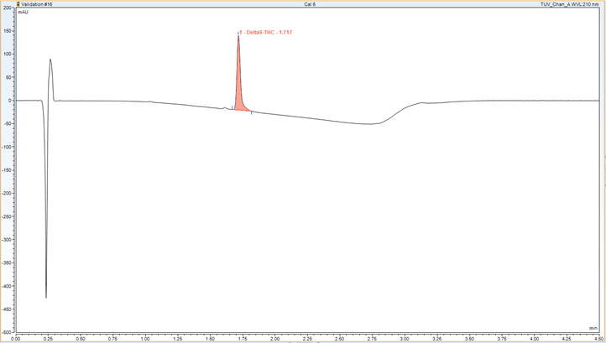Click the Cal 6 injection title
The width and height of the screenshot is (606, 343).
point(309,4)
